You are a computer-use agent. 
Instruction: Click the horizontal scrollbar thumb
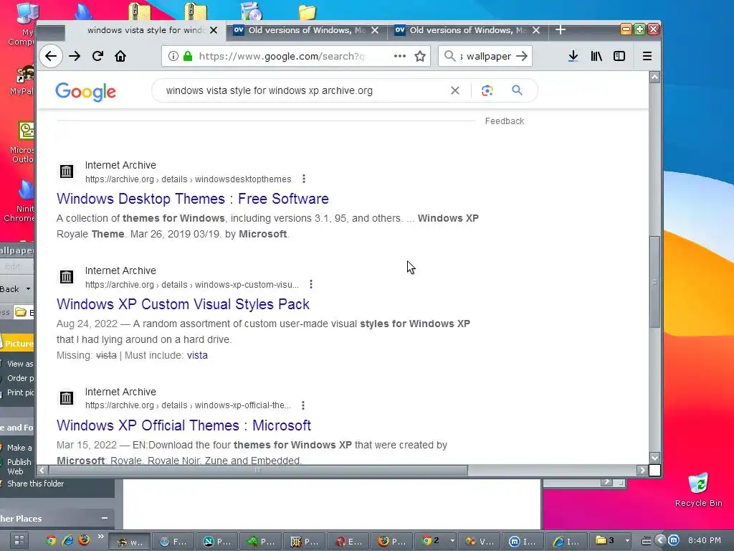point(258,470)
